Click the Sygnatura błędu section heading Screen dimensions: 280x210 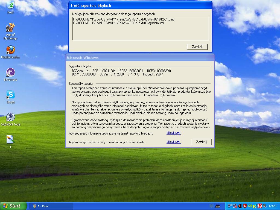click(80, 66)
